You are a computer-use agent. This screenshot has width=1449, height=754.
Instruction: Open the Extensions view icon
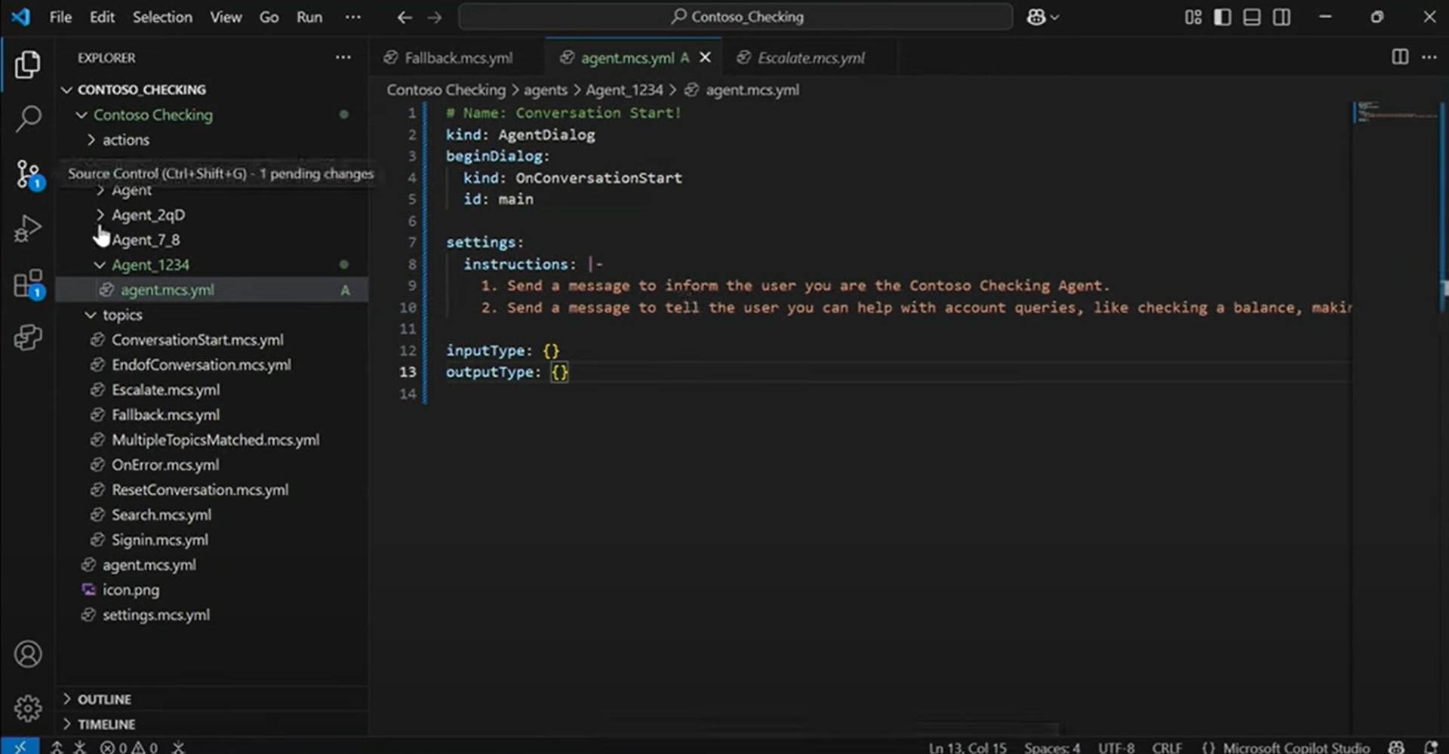point(28,284)
